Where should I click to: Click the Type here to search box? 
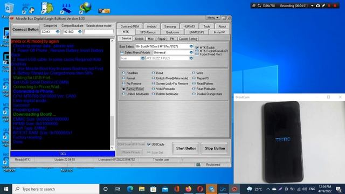[56, 189]
